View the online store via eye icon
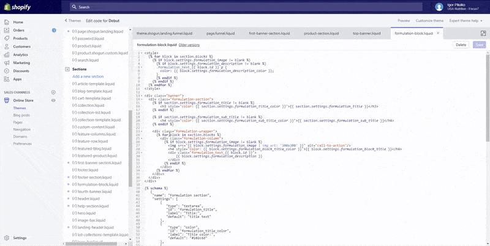 (53, 100)
